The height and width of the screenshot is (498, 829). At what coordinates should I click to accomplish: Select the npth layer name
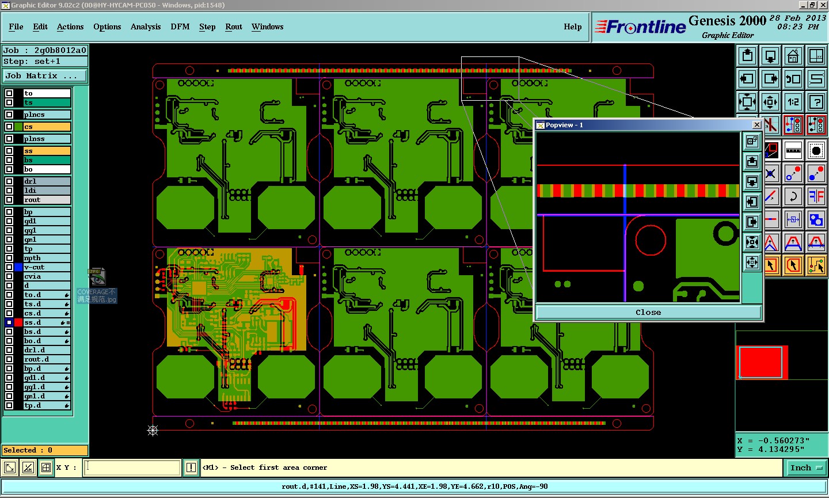47,258
